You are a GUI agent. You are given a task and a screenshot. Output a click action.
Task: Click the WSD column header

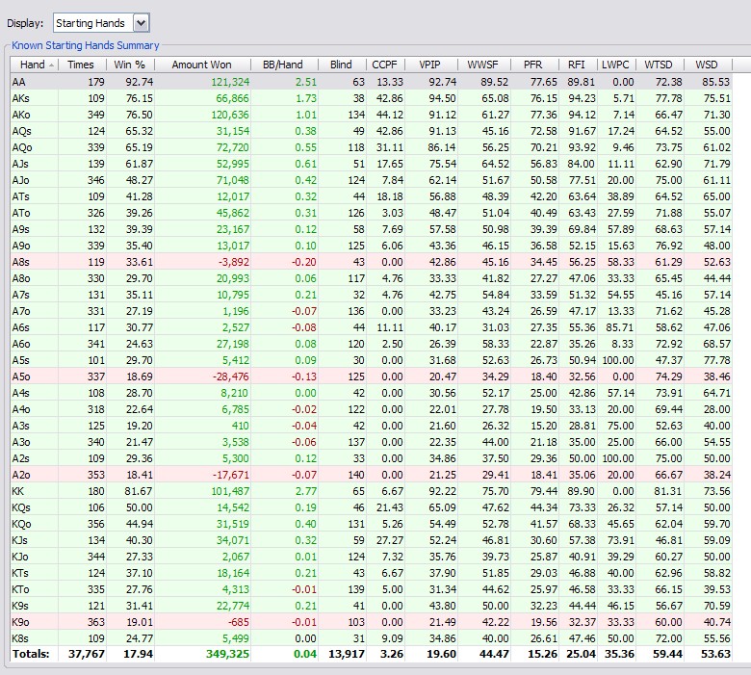point(708,65)
